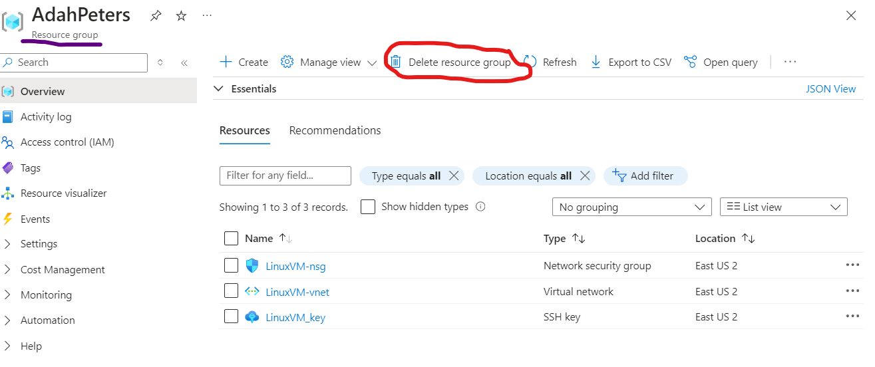875x367 pixels.
Task: Tick the LinuxVM_key row checkbox
Action: pyautogui.click(x=231, y=317)
